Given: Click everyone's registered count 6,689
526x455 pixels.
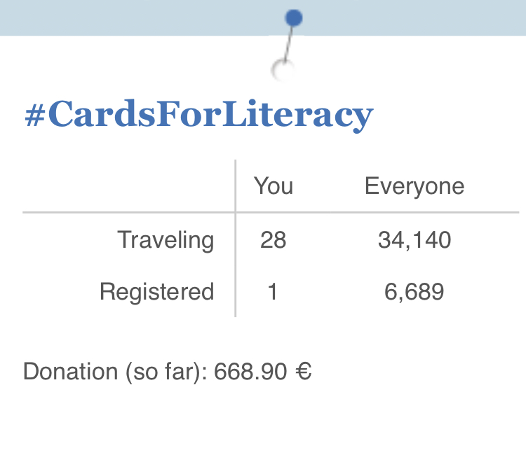Looking at the screenshot, I should (414, 292).
